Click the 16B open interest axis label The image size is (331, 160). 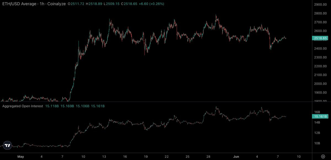tap(317, 112)
